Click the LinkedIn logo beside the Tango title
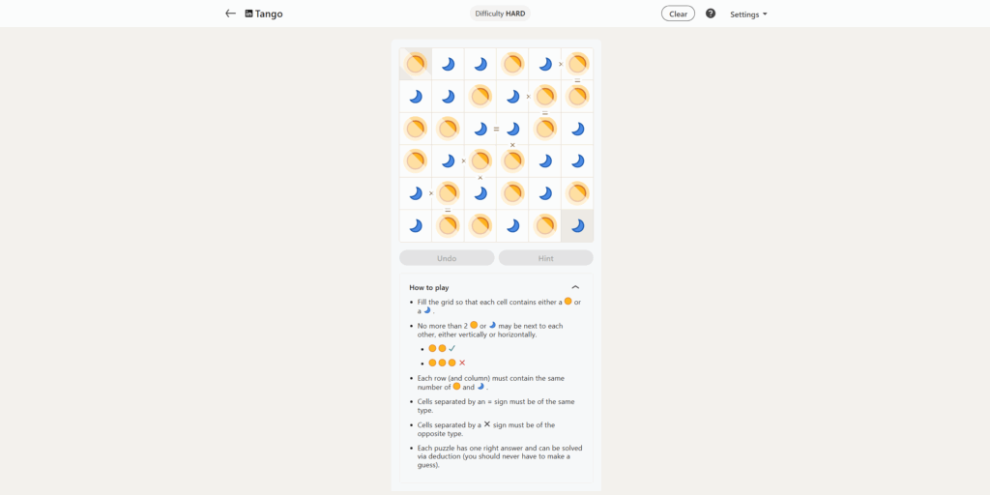Image resolution: width=990 pixels, height=495 pixels. pos(249,14)
